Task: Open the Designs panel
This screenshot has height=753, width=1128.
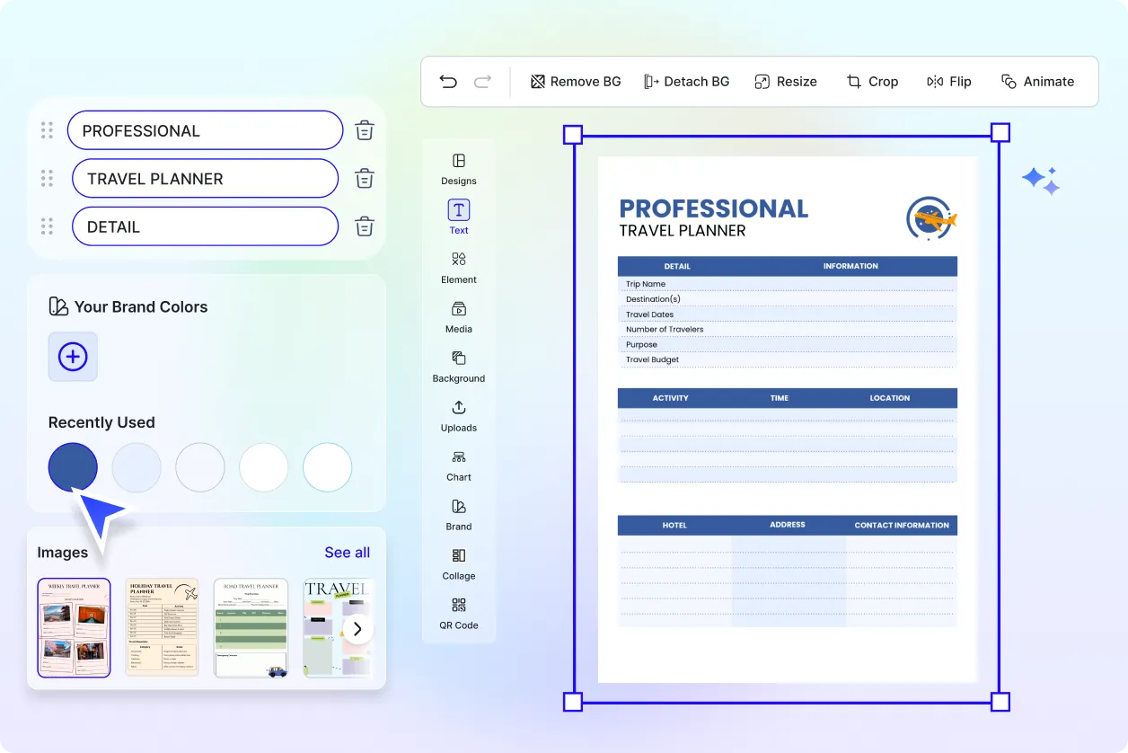Action: pos(458,169)
